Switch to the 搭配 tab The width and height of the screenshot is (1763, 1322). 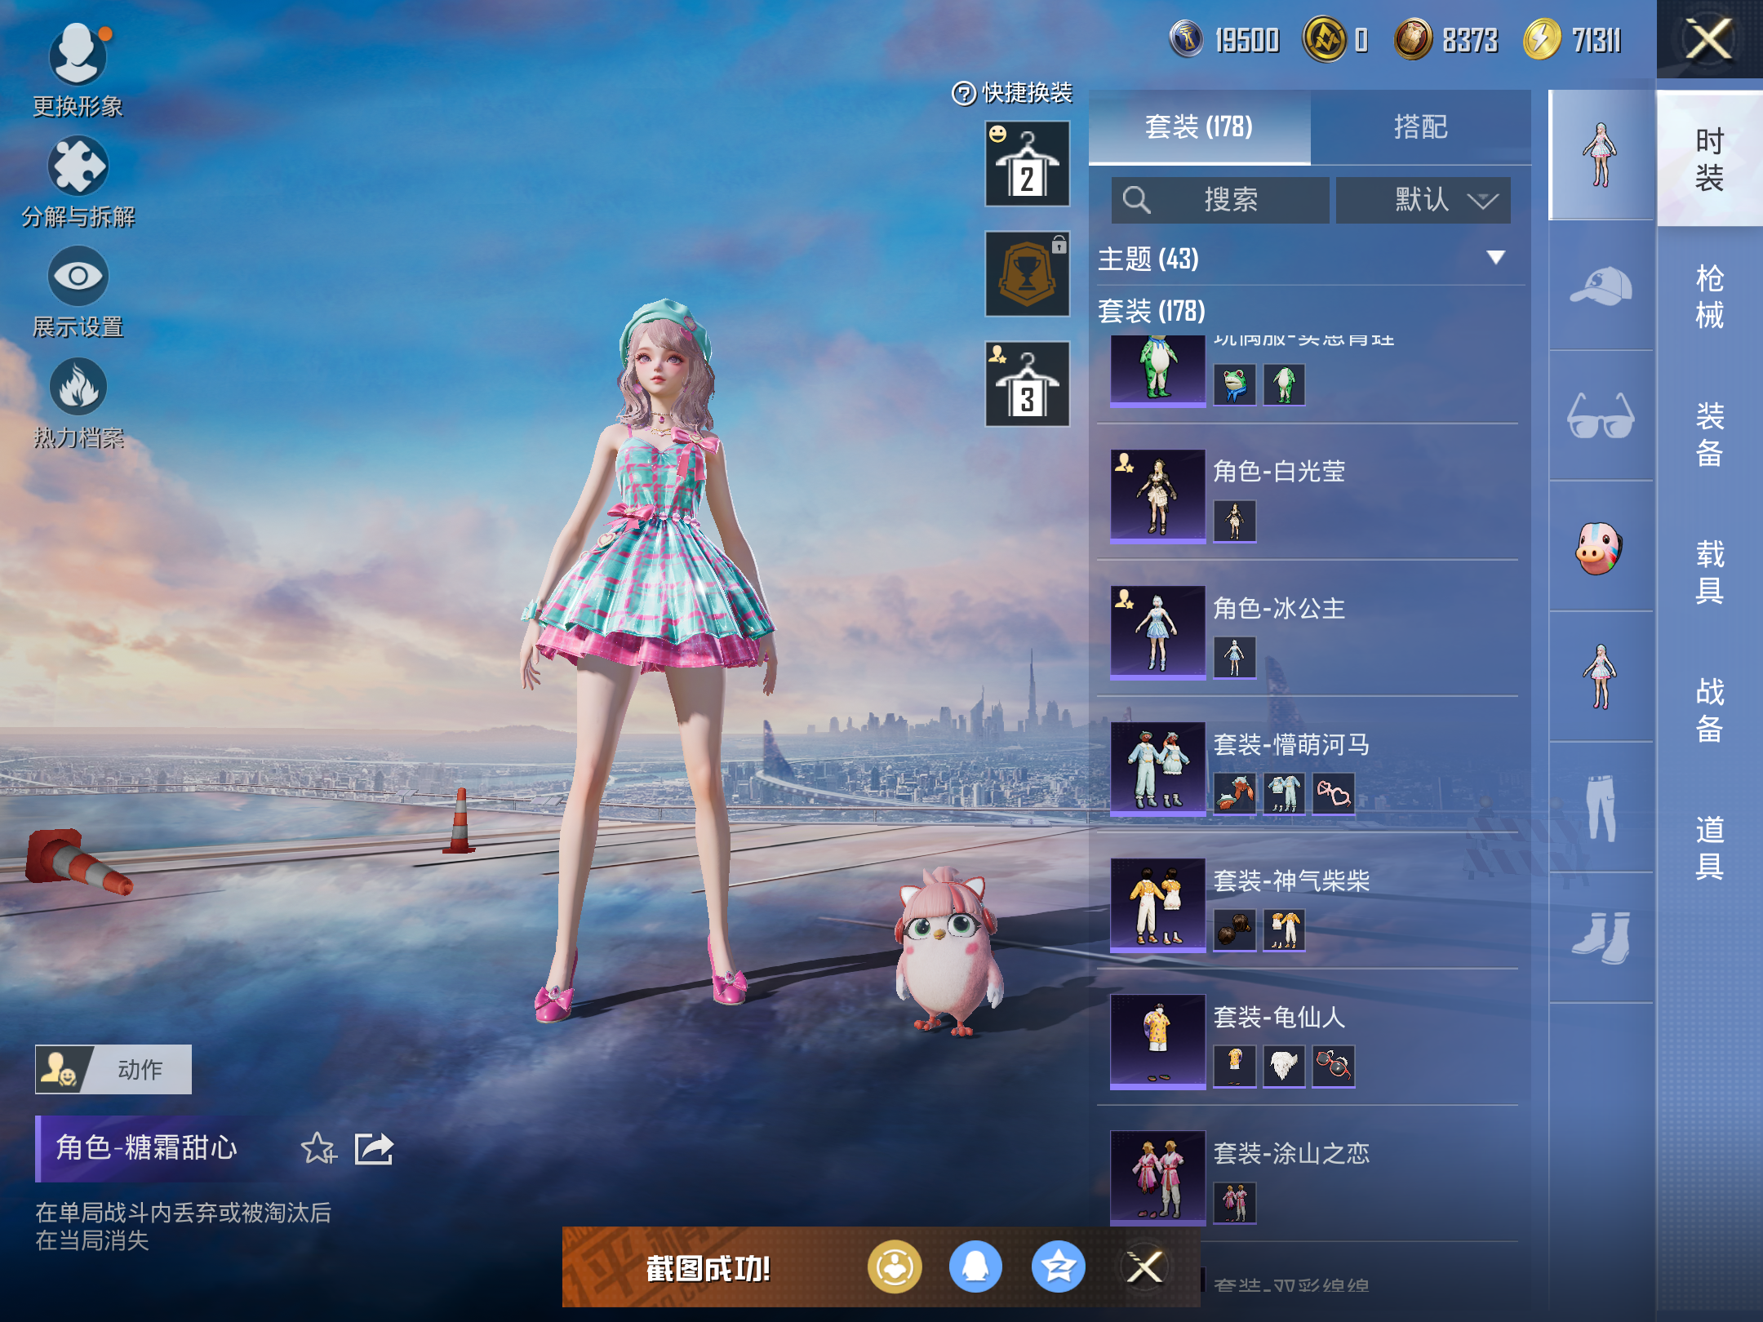click(x=1420, y=127)
